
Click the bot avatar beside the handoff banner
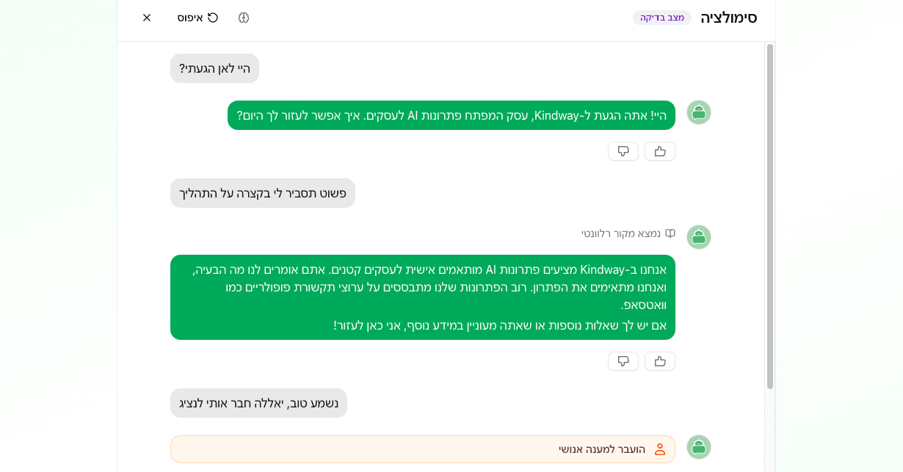pos(698,447)
